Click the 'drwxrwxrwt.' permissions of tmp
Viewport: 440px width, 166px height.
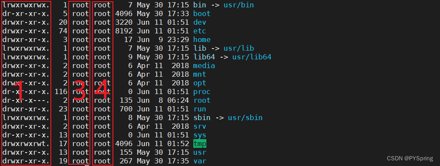pyautogui.click(x=26, y=144)
